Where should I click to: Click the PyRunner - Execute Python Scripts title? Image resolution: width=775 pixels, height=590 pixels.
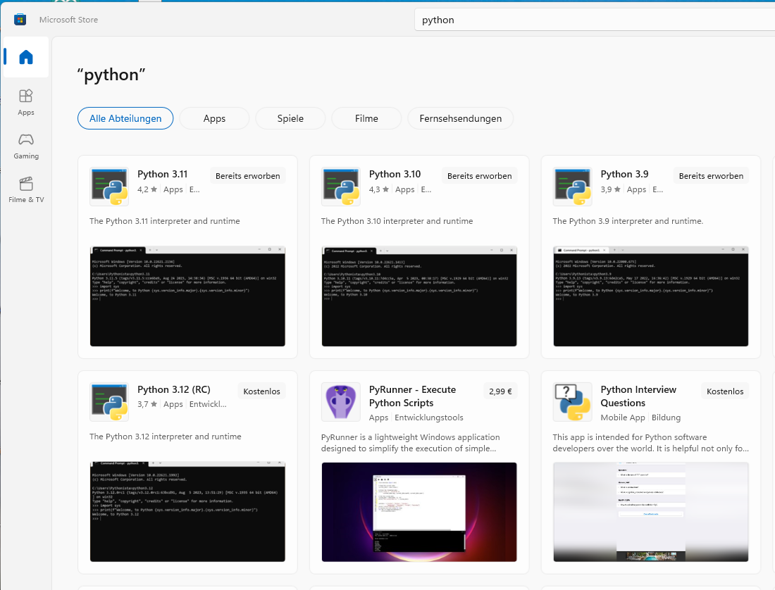[413, 396]
